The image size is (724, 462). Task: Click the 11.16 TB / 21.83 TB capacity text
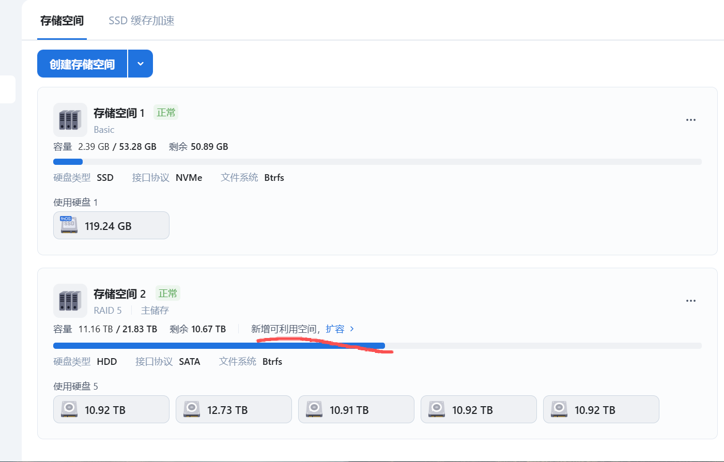118,329
